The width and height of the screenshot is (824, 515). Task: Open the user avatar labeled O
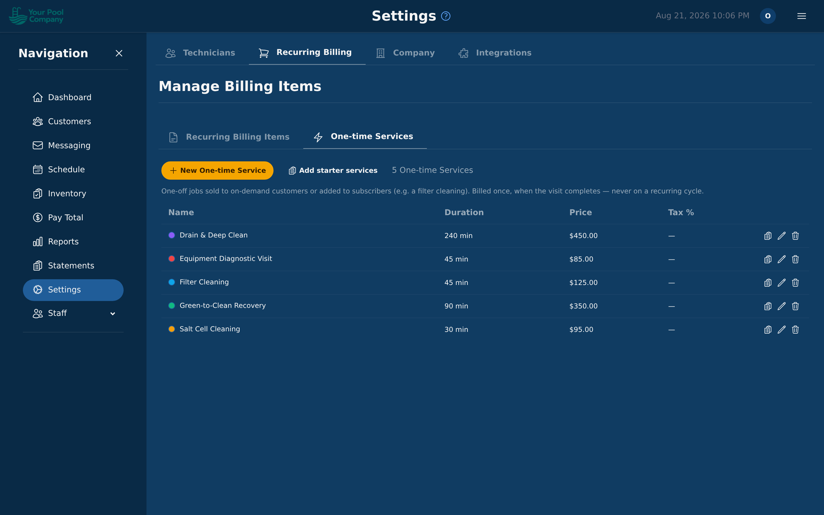tap(767, 16)
